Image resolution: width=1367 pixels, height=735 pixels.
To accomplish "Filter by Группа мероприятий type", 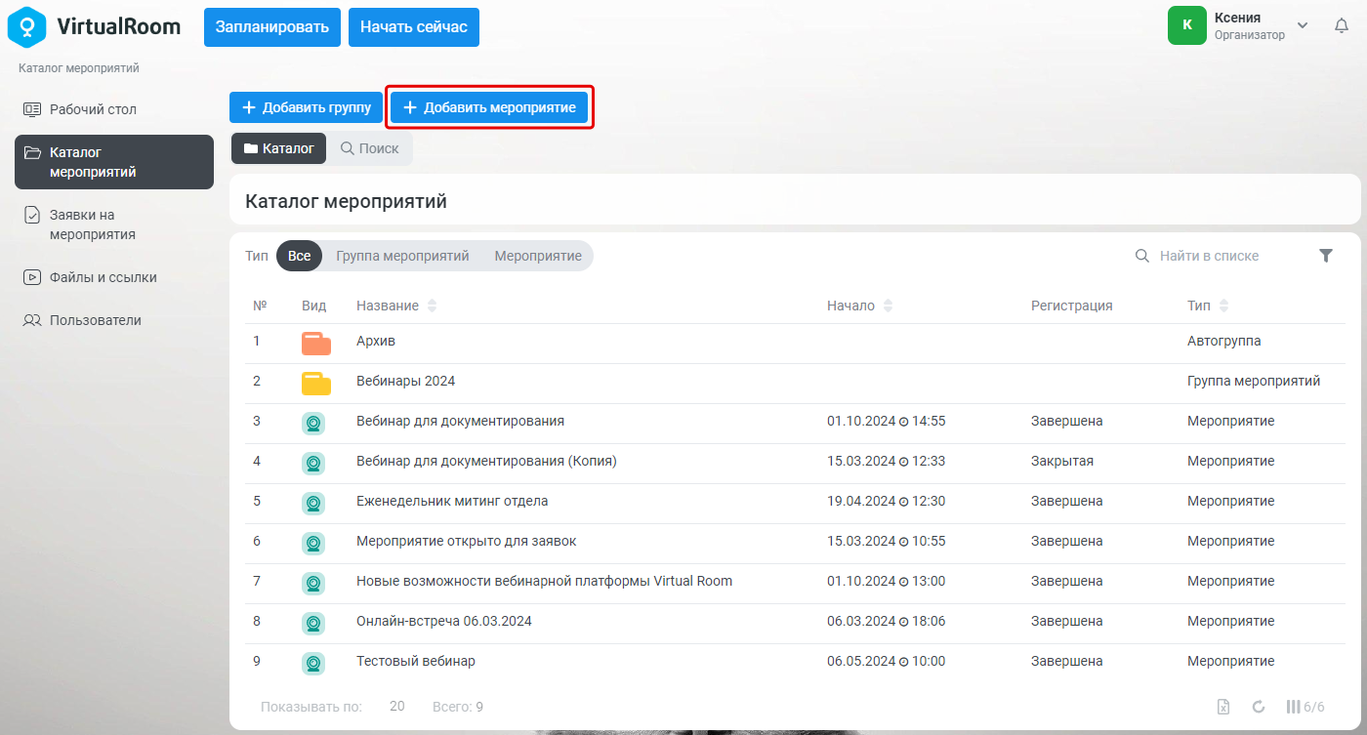I will pyautogui.click(x=402, y=256).
